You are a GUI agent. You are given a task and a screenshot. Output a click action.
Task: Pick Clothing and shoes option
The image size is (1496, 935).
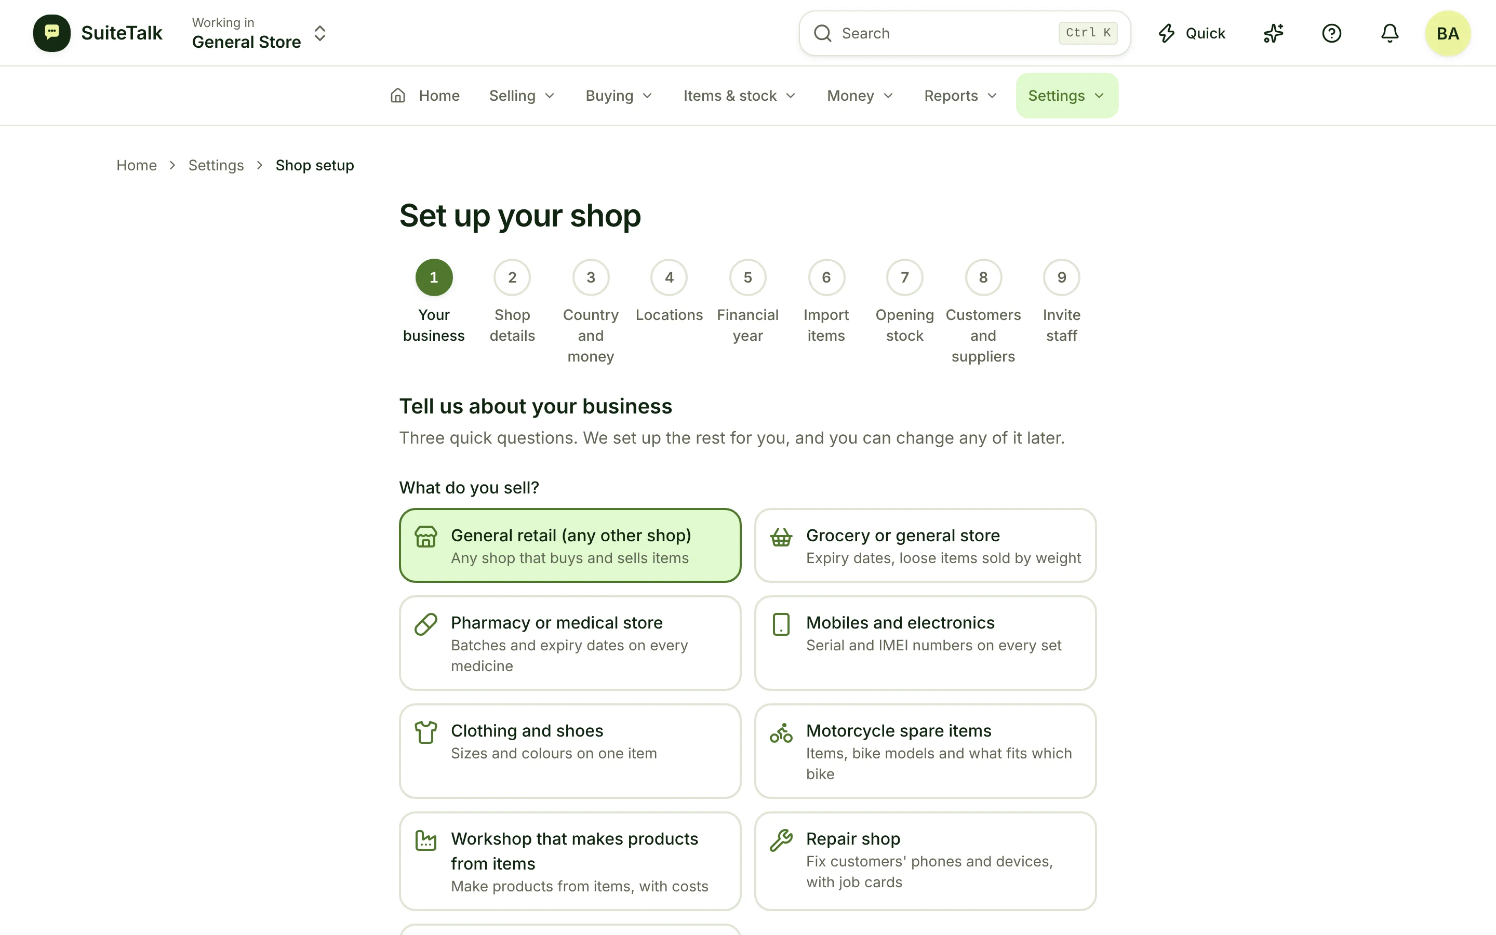click(570, 751)
